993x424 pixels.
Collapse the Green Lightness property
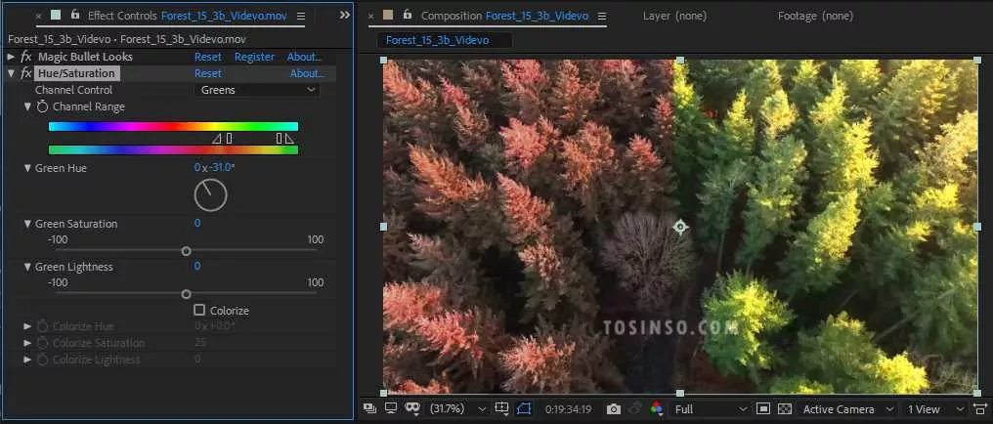tap(27, 267)
